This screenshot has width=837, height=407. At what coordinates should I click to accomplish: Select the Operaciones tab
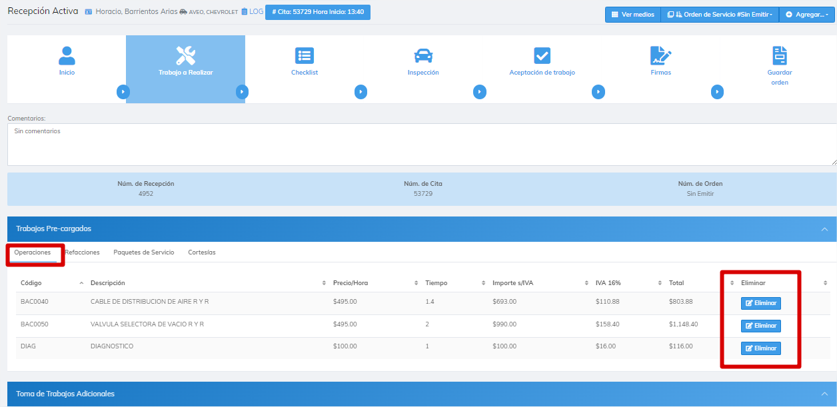[33, 252]
